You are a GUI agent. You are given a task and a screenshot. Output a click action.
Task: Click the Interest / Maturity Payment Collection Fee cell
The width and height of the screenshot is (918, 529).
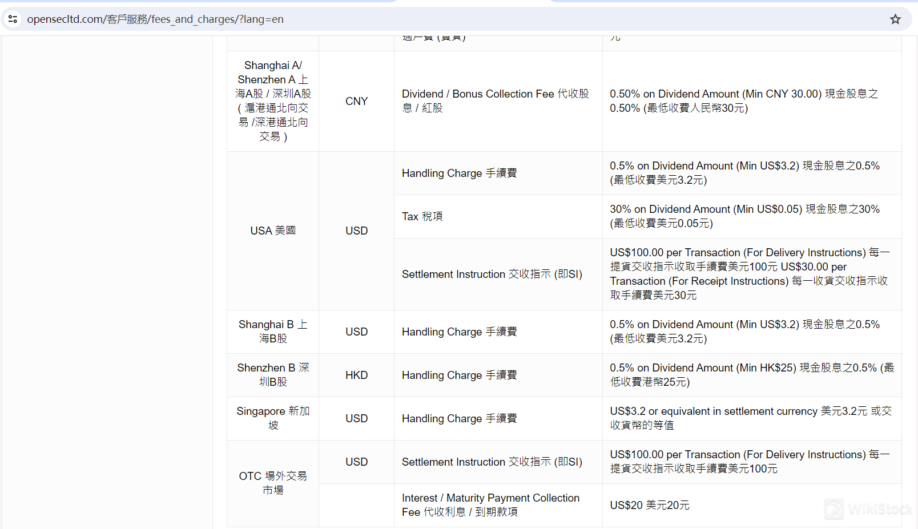point(490,504)
